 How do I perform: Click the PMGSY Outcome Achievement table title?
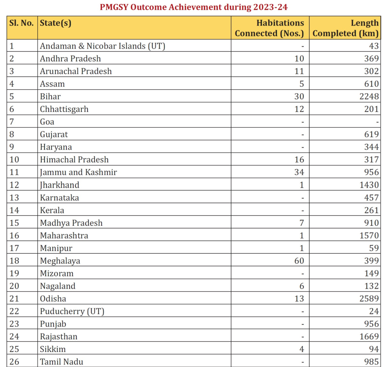click(x=193, y=7)
